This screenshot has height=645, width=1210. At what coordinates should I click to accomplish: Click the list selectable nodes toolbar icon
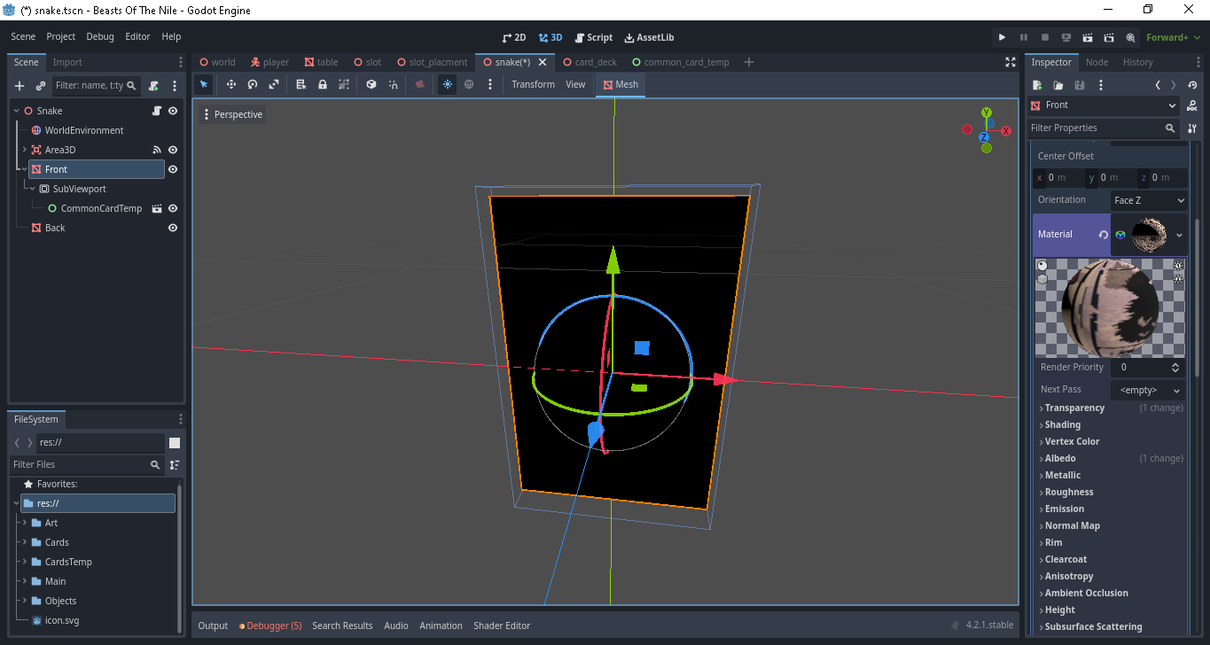point(301,84)
